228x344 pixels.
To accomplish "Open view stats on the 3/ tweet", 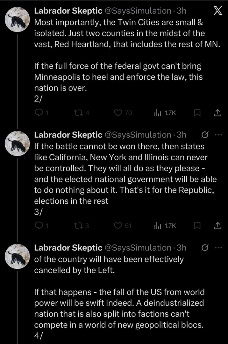I will pos(157,226).
